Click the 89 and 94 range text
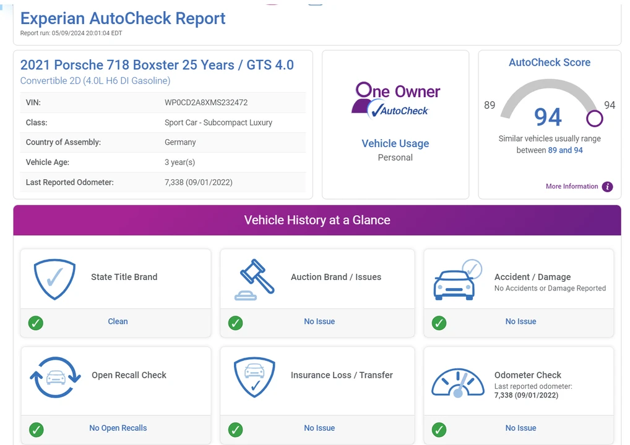The width and height of the screenshot is (630, 445). (x=565, y=150)
